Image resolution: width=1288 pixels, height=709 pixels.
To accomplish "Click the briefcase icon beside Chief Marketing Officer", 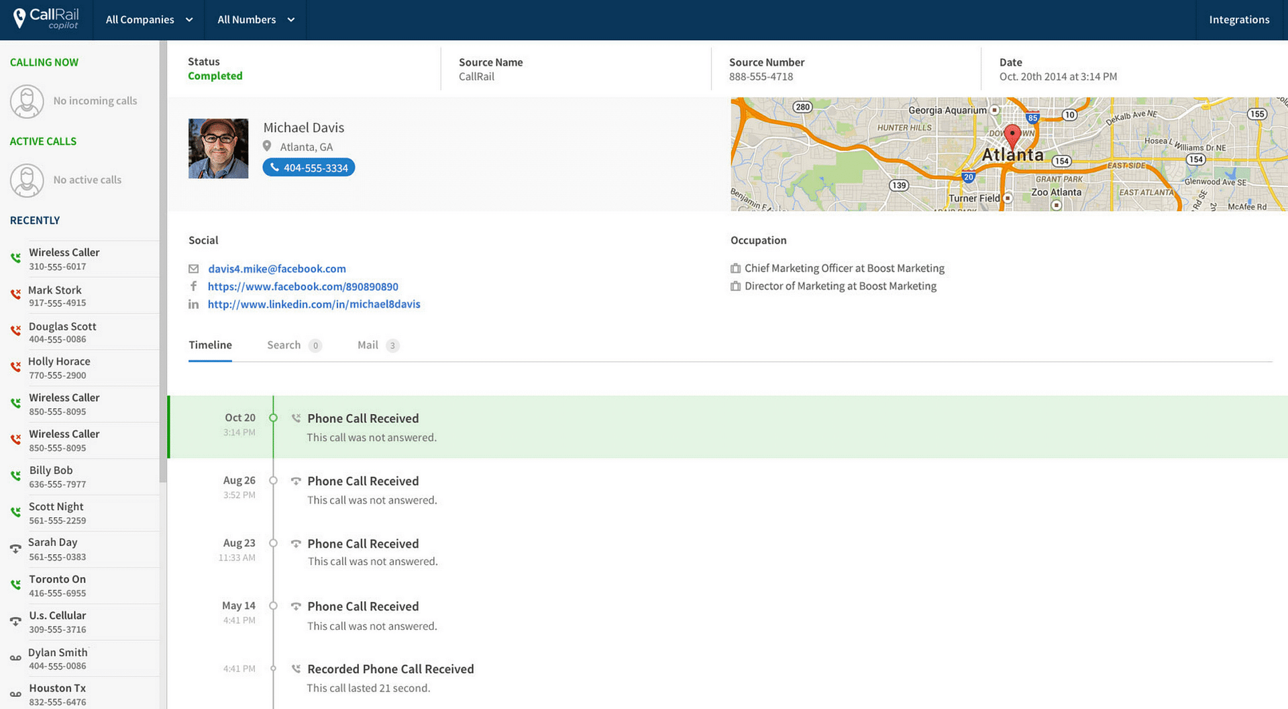I will tap(735, 268).
